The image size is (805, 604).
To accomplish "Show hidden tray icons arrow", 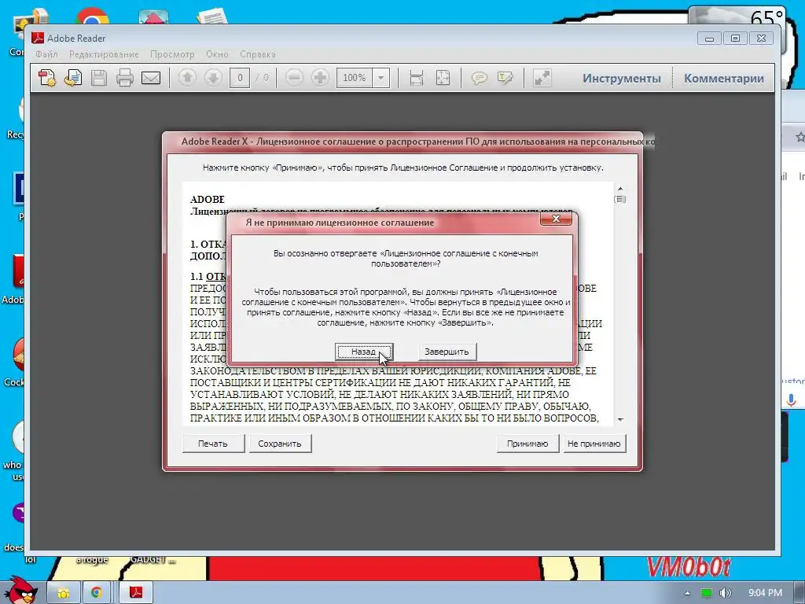I will [x=687, y=594].
